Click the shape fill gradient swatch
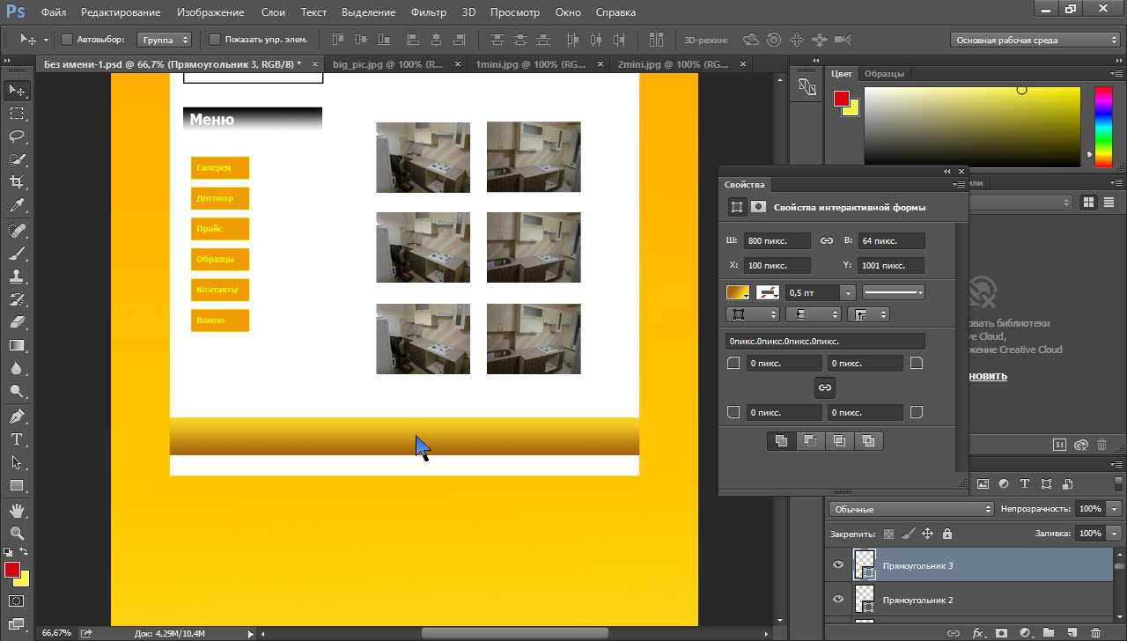 (x=737, y=292)
